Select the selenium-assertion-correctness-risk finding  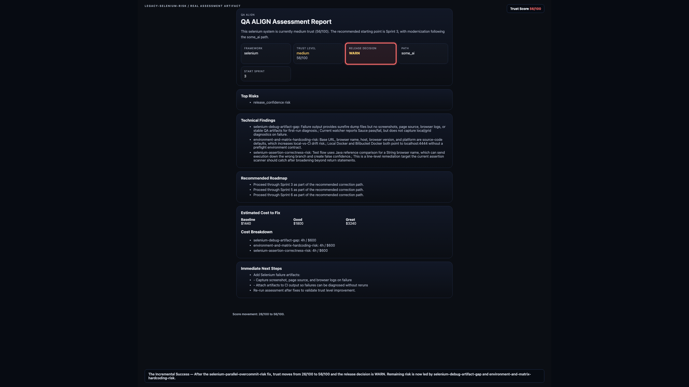click(x=349, y=156)
